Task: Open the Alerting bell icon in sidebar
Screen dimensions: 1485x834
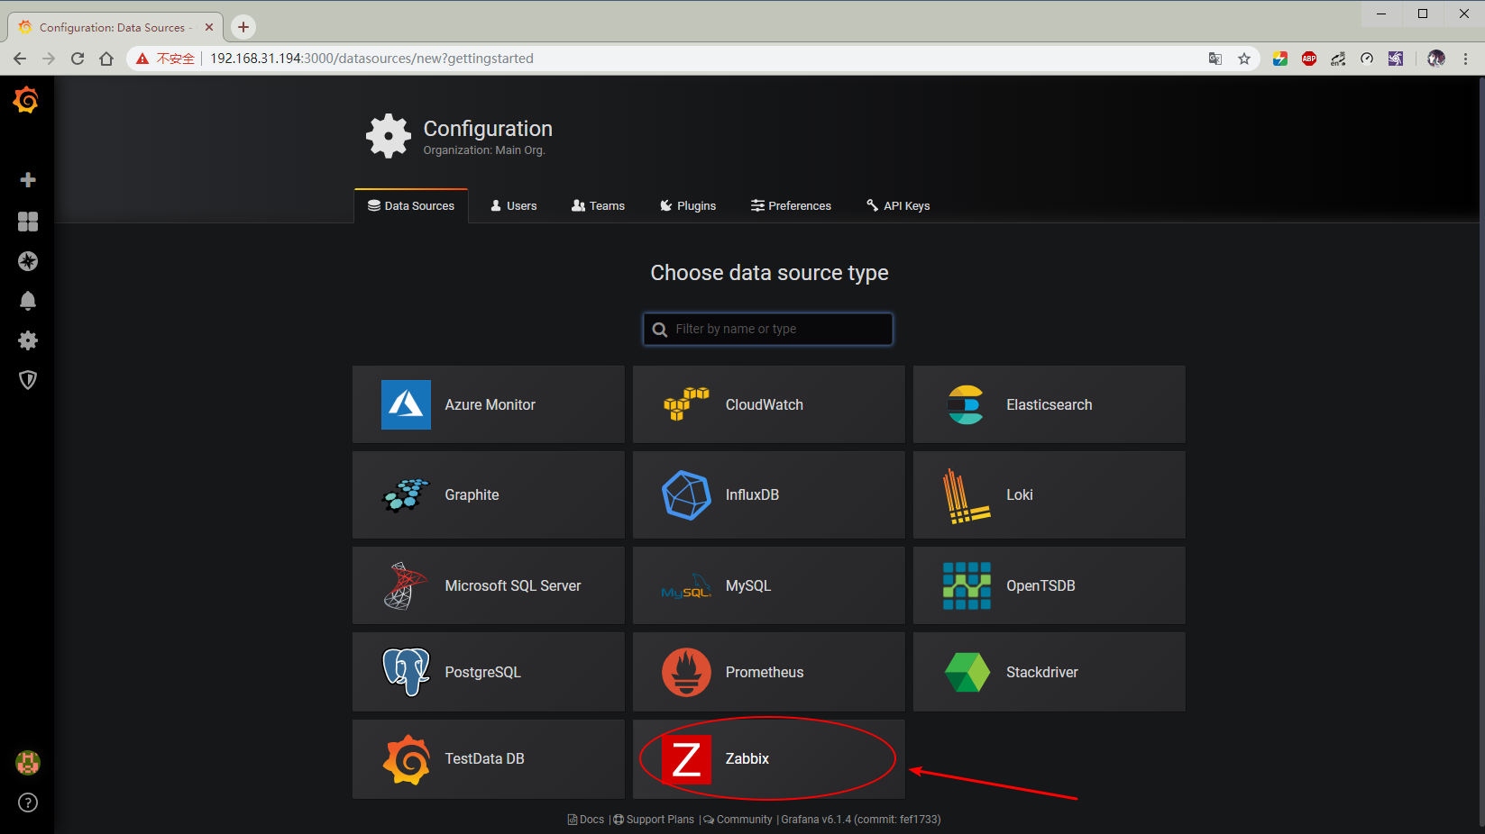Action: click(28, 301)
